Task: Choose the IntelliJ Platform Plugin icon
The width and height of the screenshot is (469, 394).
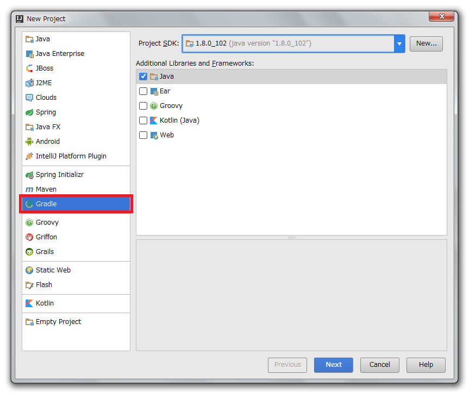Action: [29, 156]
